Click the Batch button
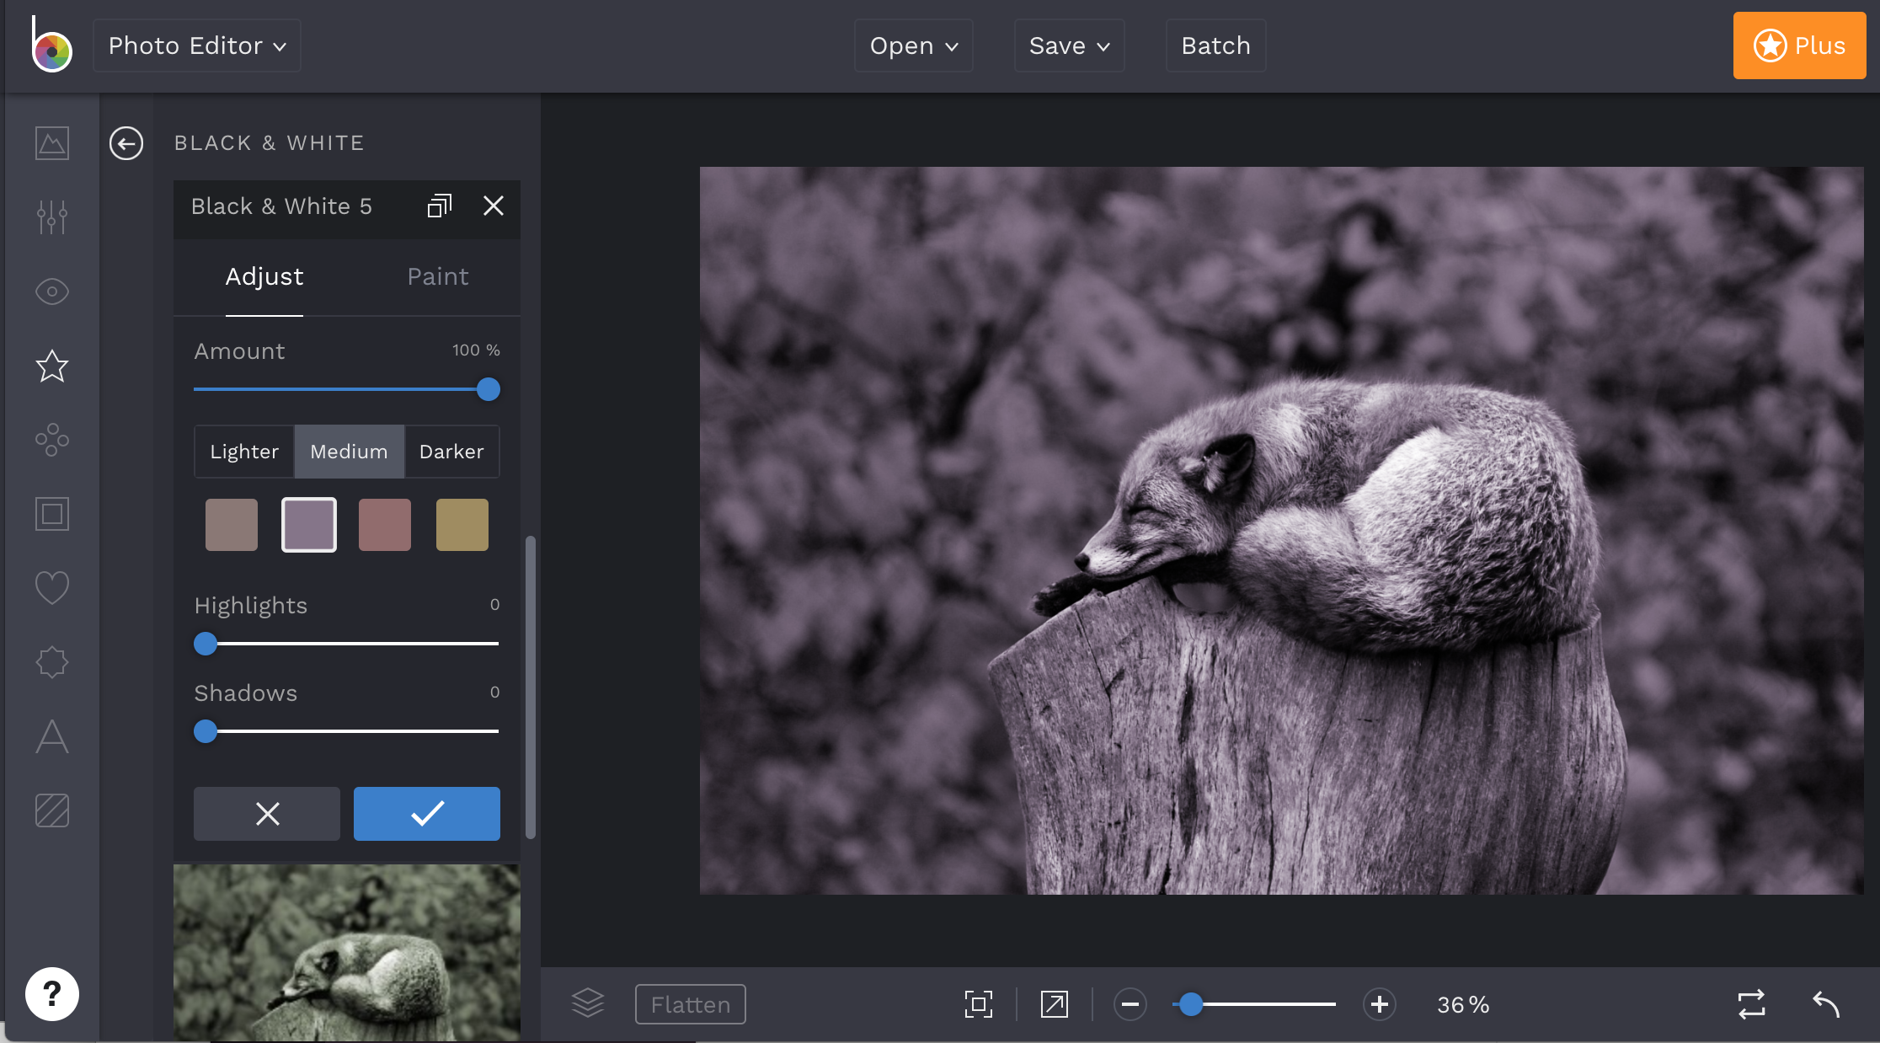 pyautogui.click(x=1215, y=45)
